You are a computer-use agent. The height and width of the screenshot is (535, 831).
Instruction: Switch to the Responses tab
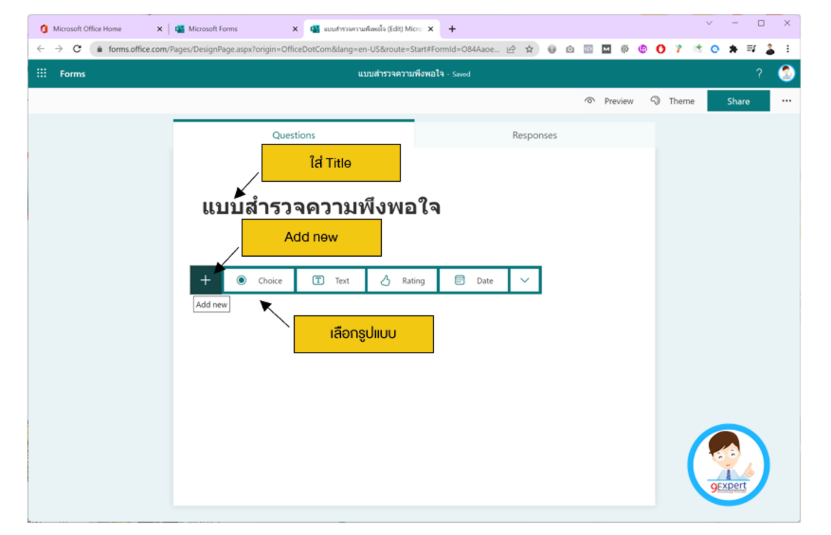tap(534, 135)
